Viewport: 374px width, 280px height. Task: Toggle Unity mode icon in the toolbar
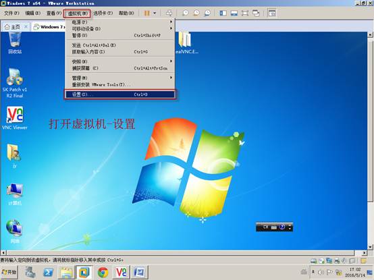coord(256,13)
